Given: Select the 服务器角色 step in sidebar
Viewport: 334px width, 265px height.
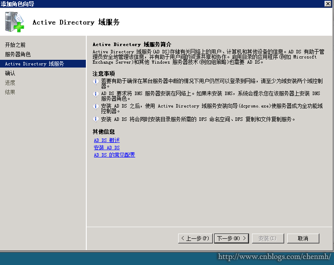Looking at the screenshot, I should pos(18,54).
